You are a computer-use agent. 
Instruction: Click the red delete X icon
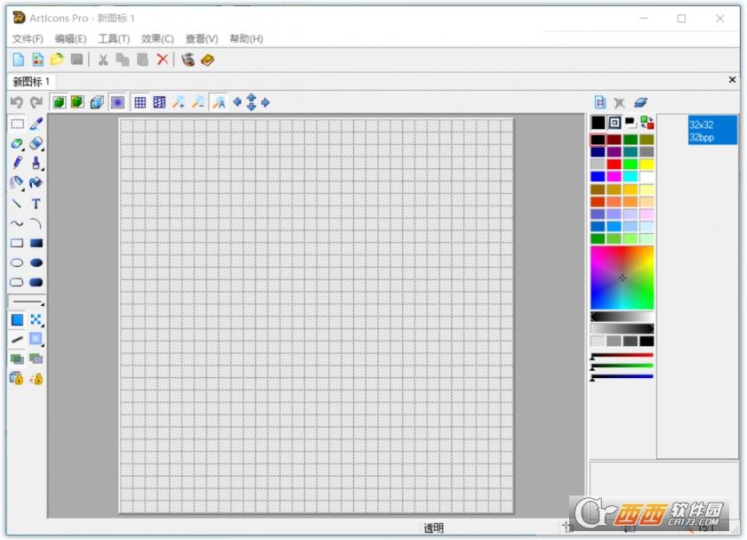162,60
